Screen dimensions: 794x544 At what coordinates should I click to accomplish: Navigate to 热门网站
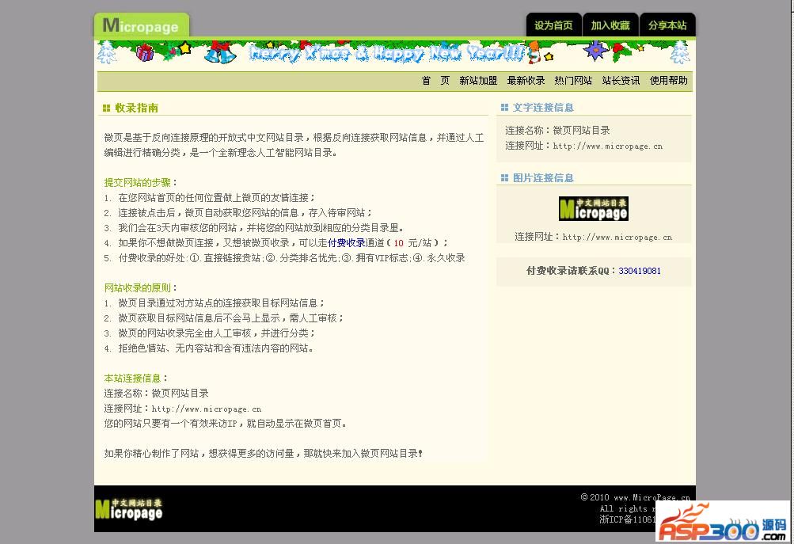coord(573,81)
